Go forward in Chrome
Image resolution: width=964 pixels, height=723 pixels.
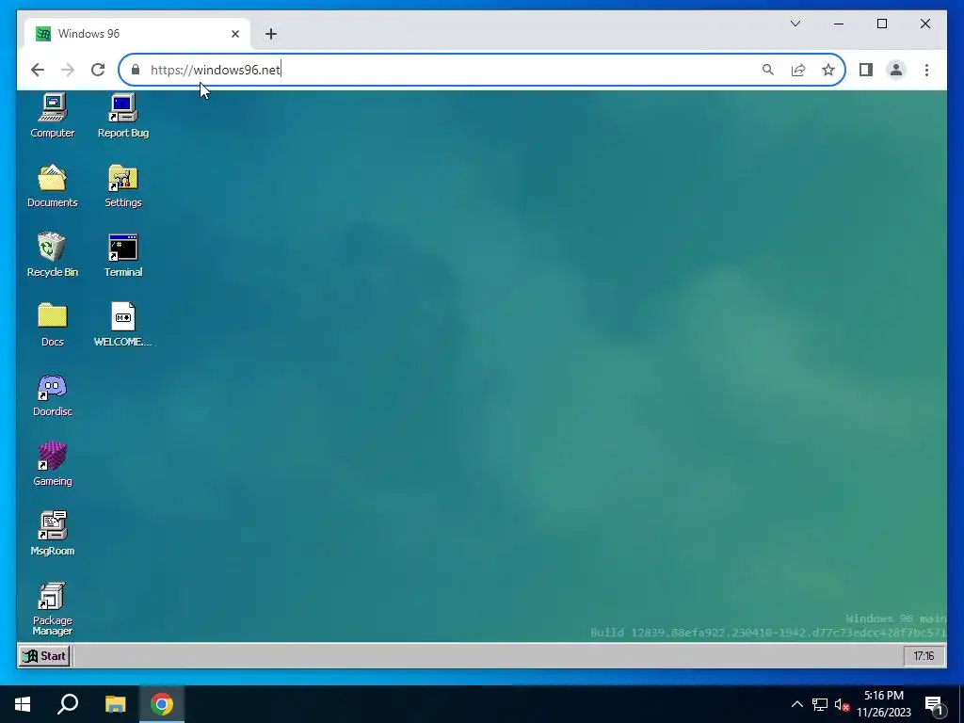68,70
